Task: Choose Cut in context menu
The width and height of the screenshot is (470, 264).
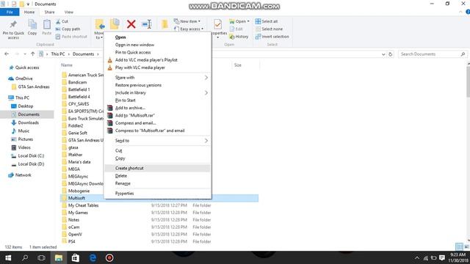Action: pos(158,150)
